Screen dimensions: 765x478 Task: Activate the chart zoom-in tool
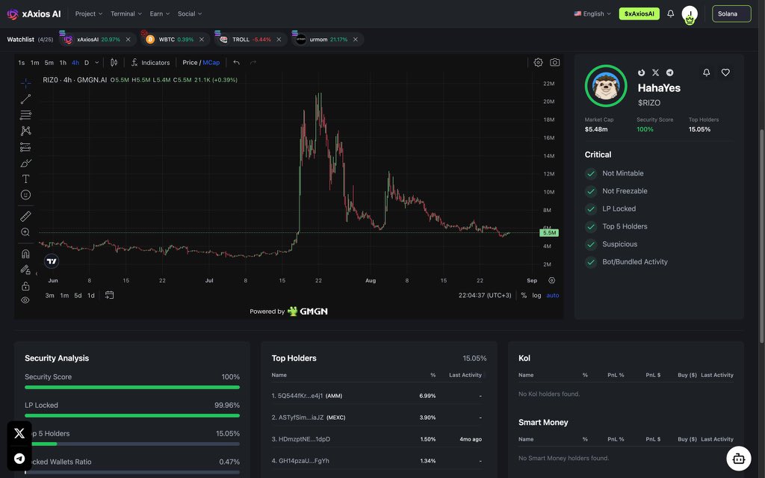pyautogui.click(x=25, y=232)
